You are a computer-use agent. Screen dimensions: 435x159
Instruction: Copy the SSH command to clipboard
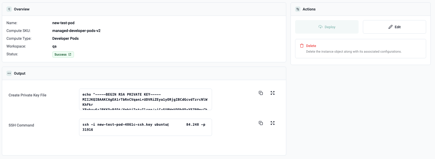click(x=261, y=123)
